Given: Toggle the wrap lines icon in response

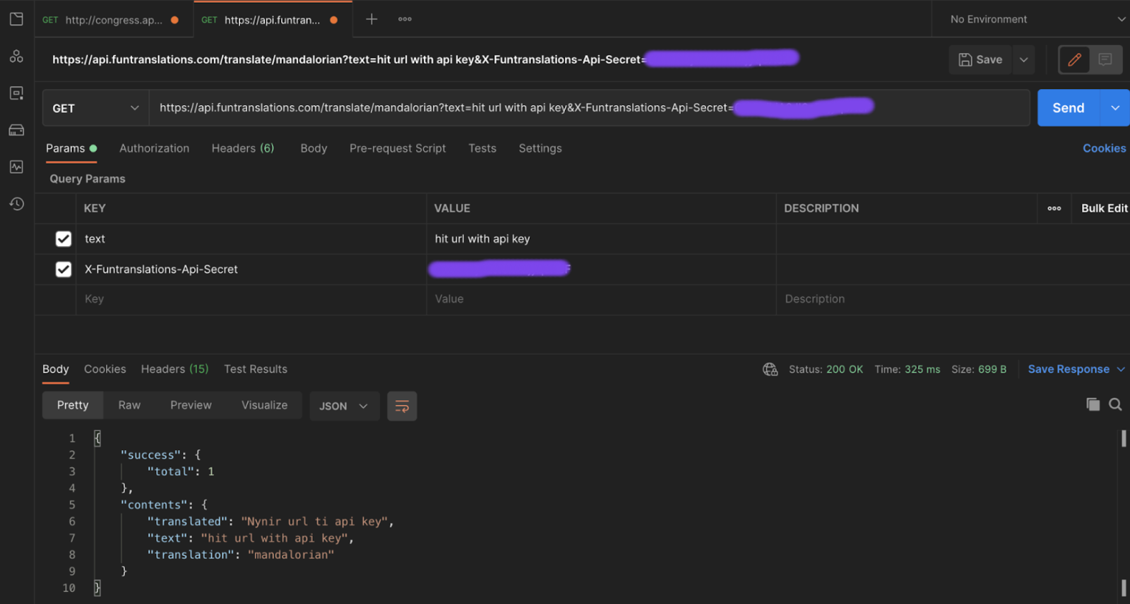Looking at the screenshot, I should pos(402,406).
